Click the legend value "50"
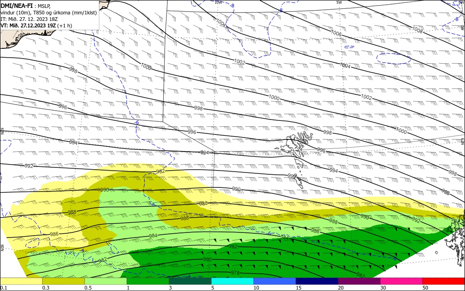 [x=425, y=288]
